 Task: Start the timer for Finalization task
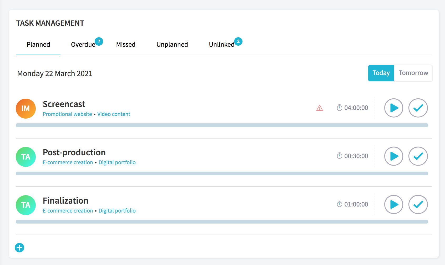pyautogui.click(x=394, y=204)
